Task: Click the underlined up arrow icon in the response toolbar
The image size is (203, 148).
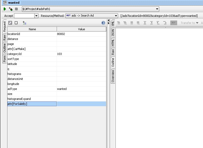Action: [x=158, y=23]
